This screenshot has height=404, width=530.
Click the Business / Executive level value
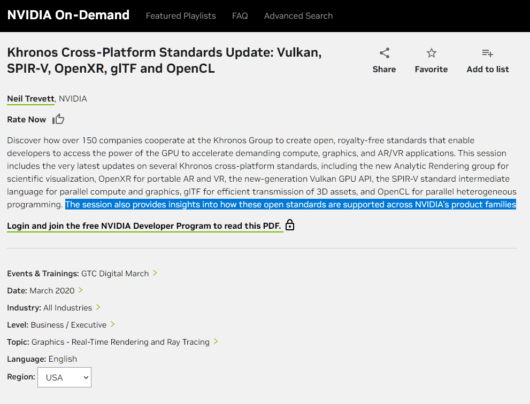pos(68,325)
